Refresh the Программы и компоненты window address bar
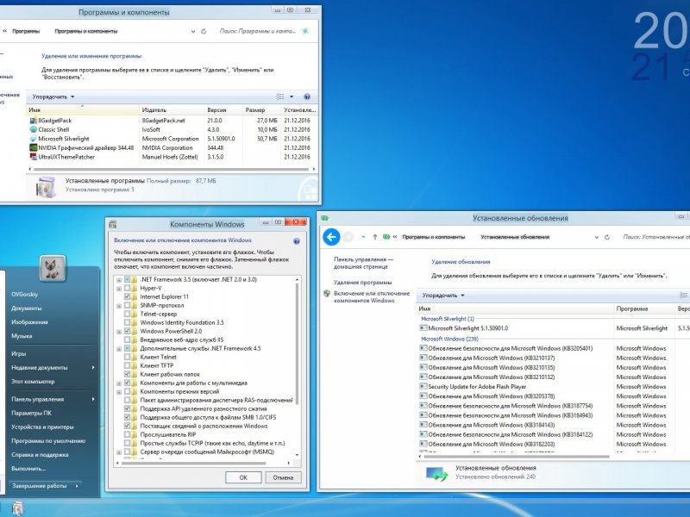The width and height of the screenshot is (690, 517). [x=204, y=31]
